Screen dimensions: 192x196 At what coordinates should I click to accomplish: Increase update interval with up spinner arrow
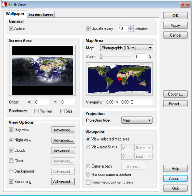click(x=131, y=27)
